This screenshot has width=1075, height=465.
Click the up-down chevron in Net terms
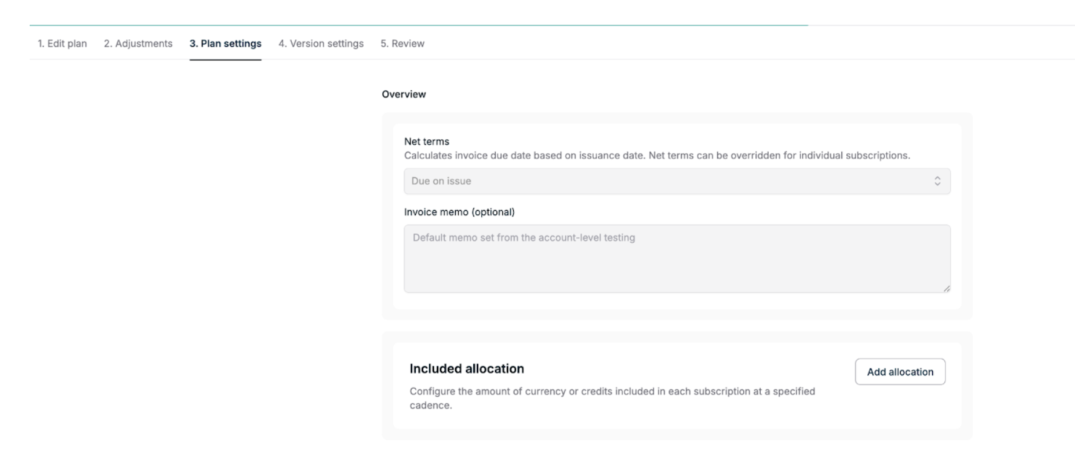click(x=937, y=181)
